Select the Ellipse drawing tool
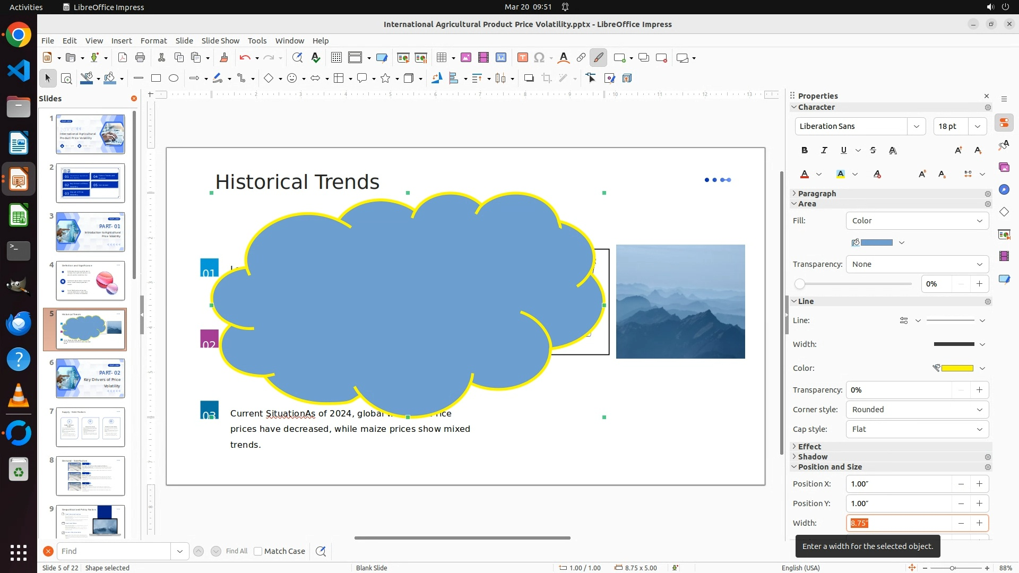Screen dimensions: 1019x573 (174, 79)
